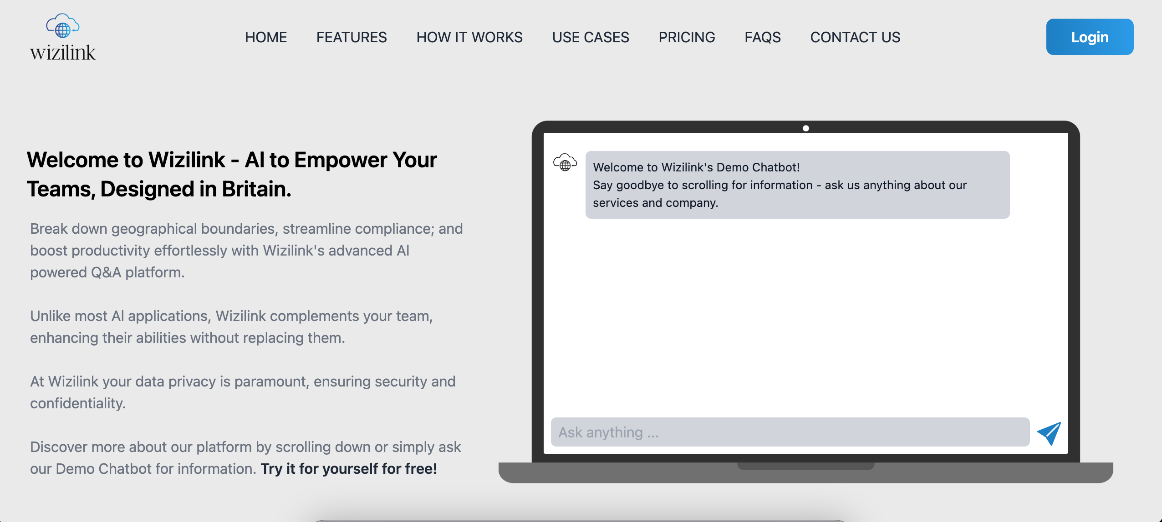Select the HOW IT WORKS tab
The height and width of the screenshot is (522, 1162).
[470, 37]
